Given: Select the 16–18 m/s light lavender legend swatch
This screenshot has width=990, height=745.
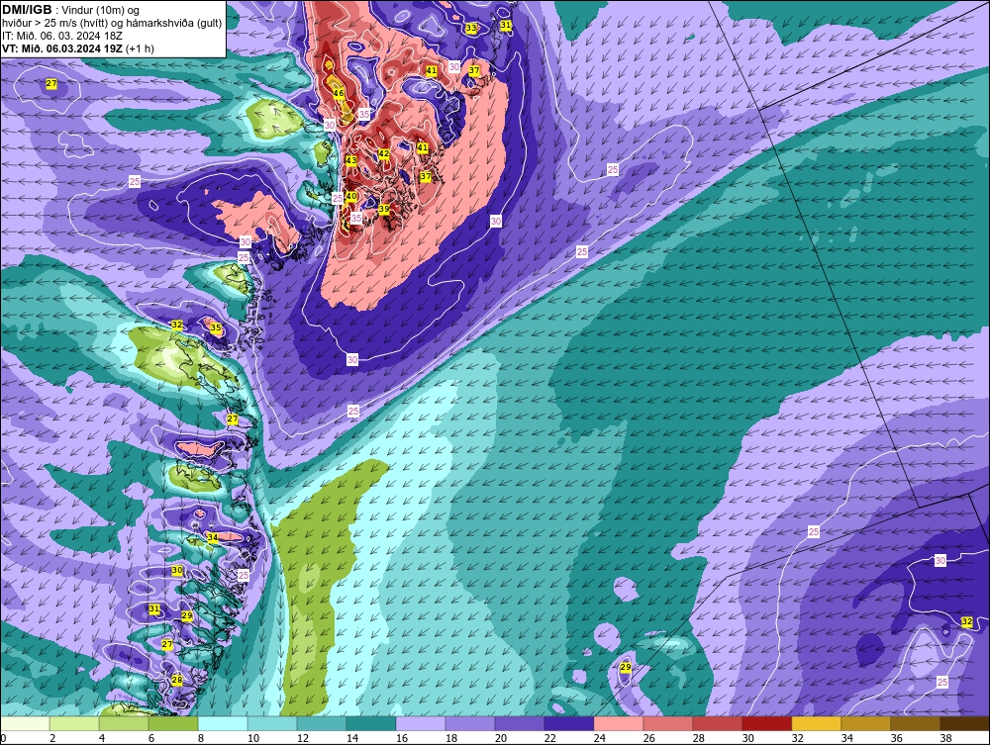Looking at the screenshot, I should (421, 723).
